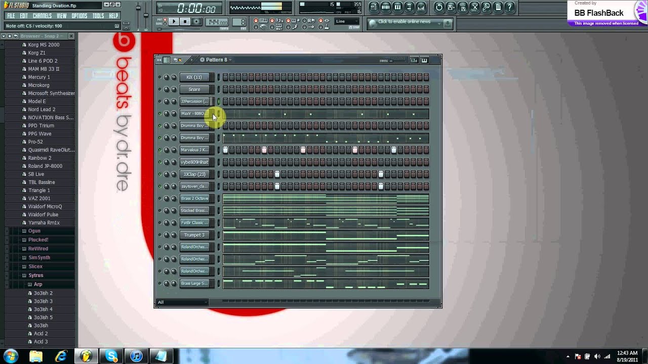Mute the Trumpet 3 channel
The height and width of the screenshot is (364, 648).
pos(159,235)
